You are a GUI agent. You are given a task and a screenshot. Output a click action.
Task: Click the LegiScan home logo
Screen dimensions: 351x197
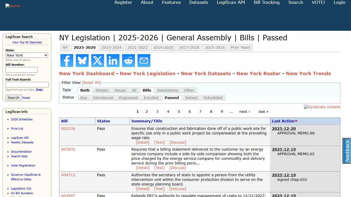pyautogui.click(x=13, y=6)
